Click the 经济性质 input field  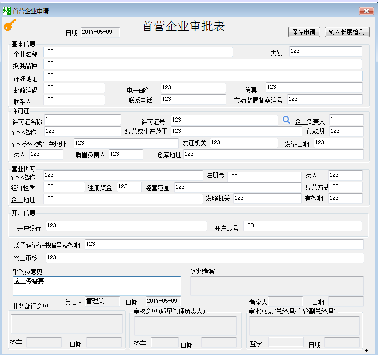(x=64, y=187)
